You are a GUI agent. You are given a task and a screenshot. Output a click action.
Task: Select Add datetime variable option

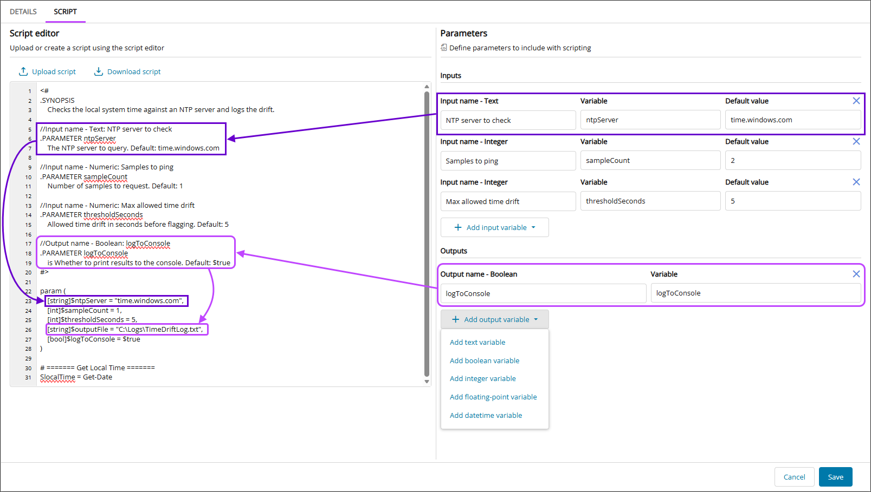tap(486, 415)
